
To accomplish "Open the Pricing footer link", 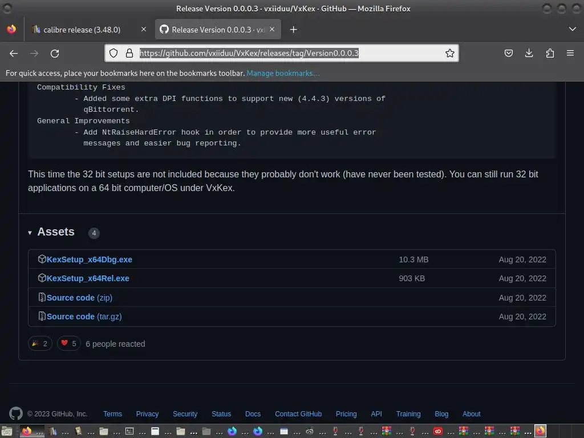I will 346,414.
